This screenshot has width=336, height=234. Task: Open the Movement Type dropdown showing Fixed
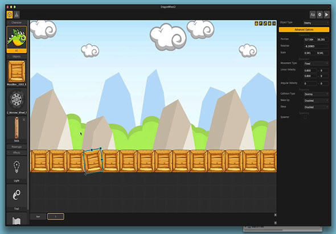click(316, 63)
